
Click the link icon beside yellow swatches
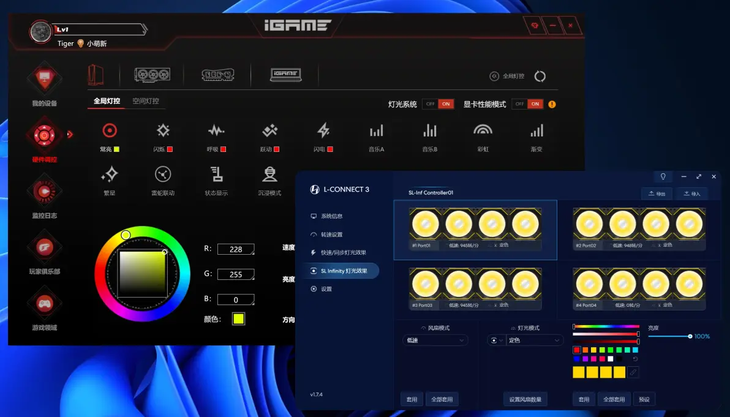(x=633, y=372)
